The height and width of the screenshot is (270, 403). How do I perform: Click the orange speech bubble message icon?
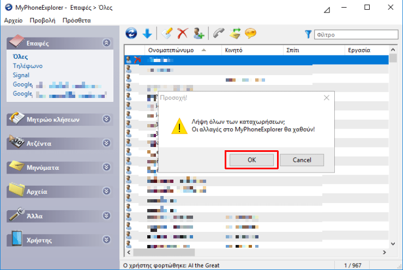[x=251, y=33]
